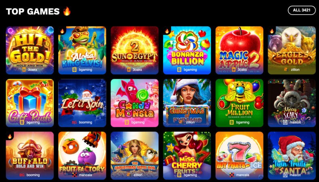Open the Merry Scary Christmas game
Screen dimensions: 319x182
pyautogui.click(x=292, y=103)
